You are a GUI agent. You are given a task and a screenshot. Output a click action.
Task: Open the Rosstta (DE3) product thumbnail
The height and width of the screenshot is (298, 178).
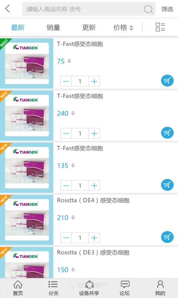pos(27,263)
